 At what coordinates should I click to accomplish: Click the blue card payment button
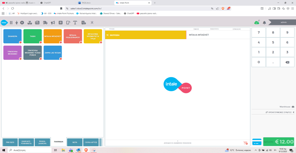point(257,142)
